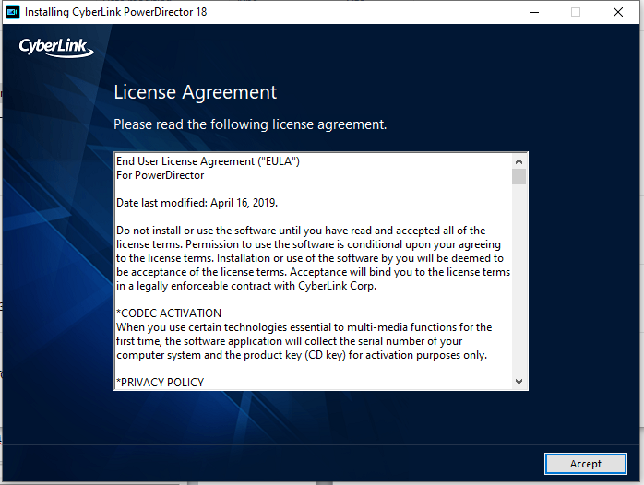Click "Please read the following license agreement." text
Screen dimensions: 644x485
[x=250, y=124]
